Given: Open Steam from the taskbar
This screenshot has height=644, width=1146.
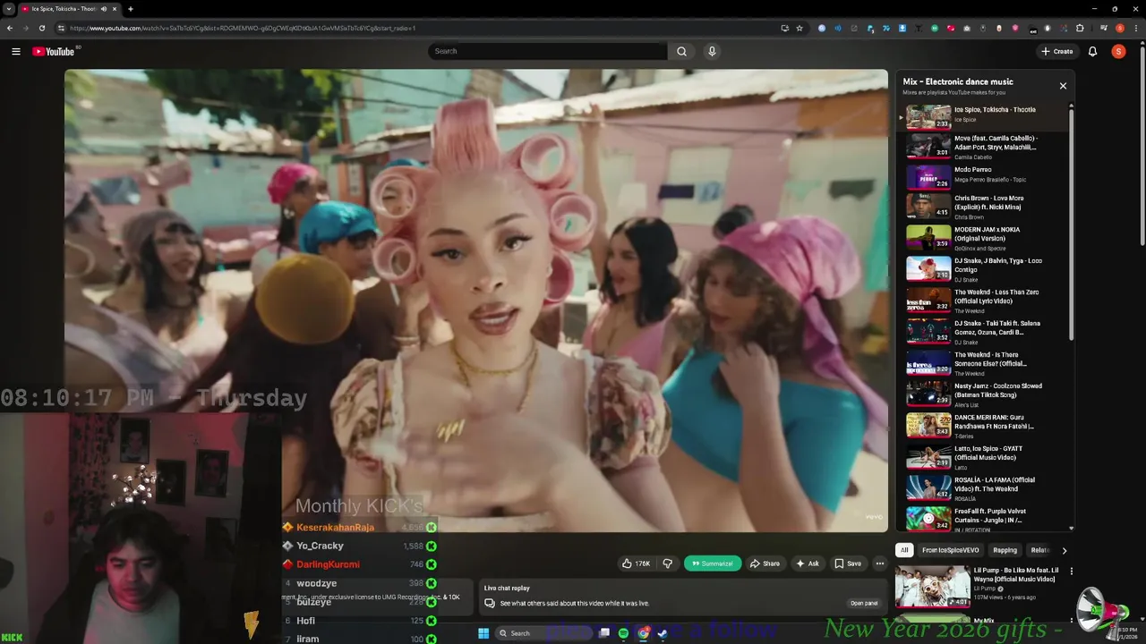Looking at the screenshot, I should point(663,633).
